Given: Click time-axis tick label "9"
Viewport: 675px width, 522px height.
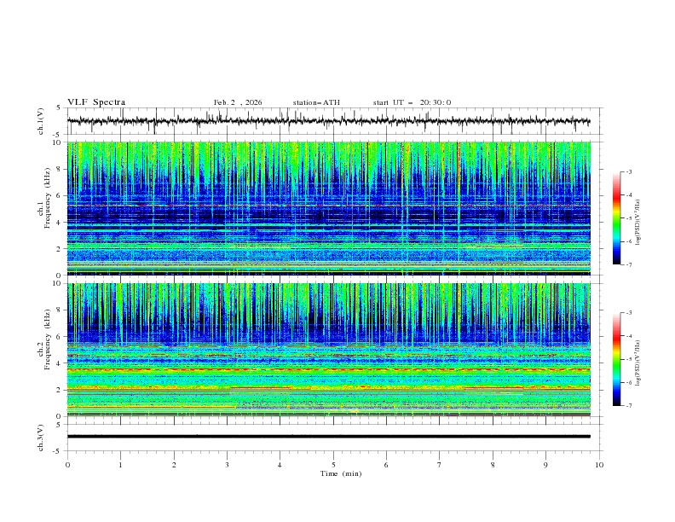Looking at the screenshot, I should click(x=545, y=465).
